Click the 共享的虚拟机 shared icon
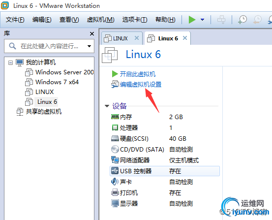Image resolution: width=272 pixels, height=220 pixels. point(20,112)
